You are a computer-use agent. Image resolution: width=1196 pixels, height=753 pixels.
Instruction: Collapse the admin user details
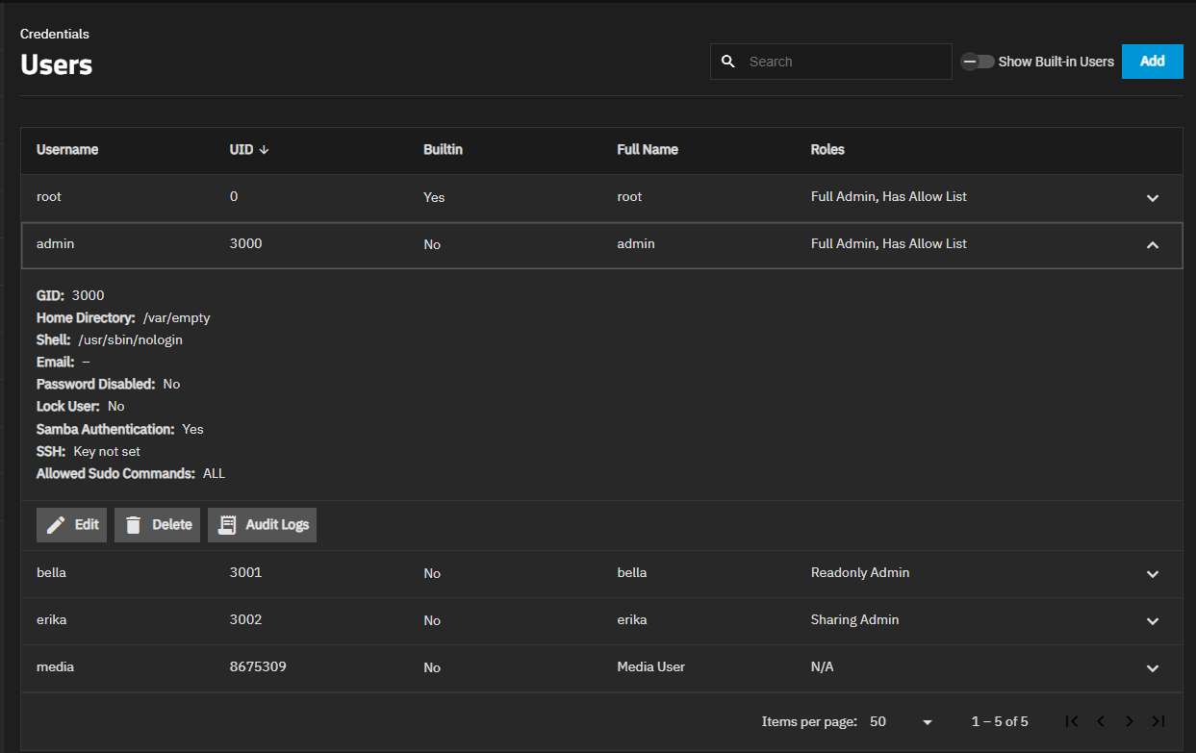coord(1153,245)
